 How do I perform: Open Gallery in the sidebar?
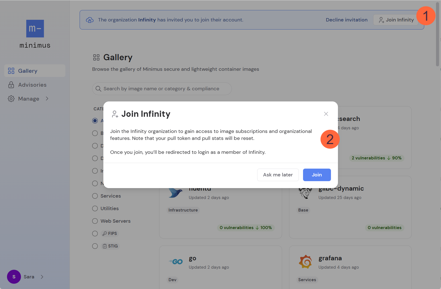(x=35, y=71)
